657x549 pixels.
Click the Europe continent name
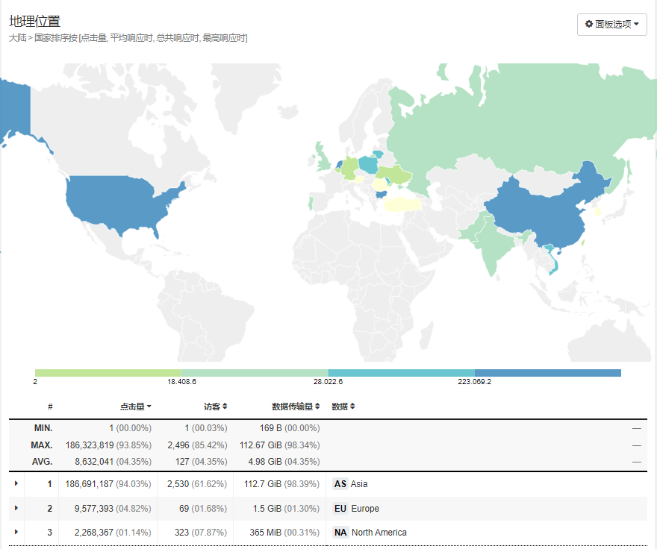tap(364, 509)
